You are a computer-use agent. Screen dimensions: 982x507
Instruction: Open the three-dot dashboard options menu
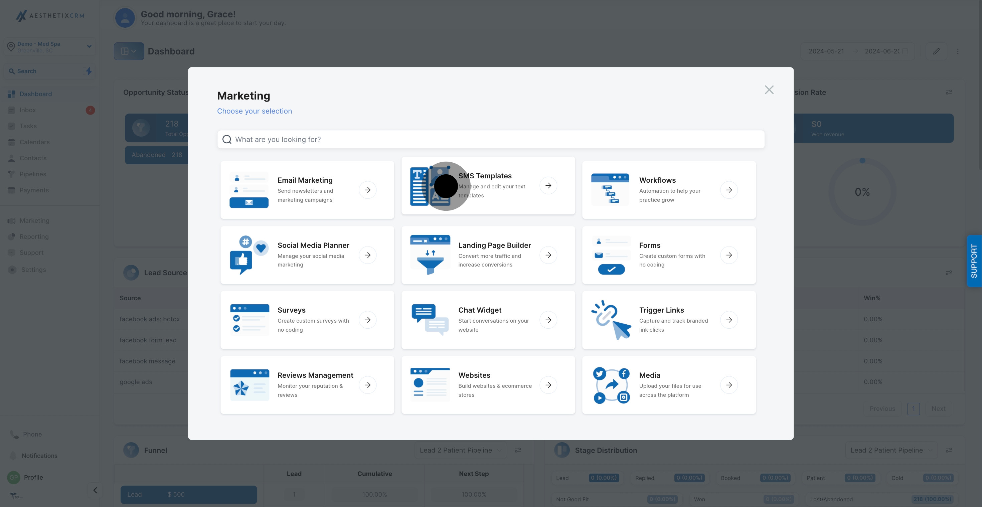958,51
